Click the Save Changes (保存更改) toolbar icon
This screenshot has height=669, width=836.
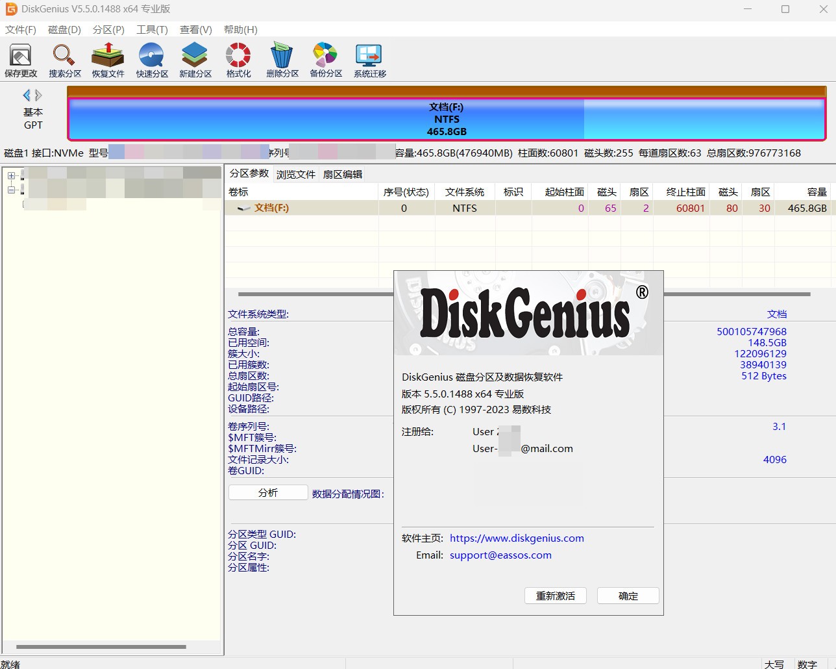point(21,60)
